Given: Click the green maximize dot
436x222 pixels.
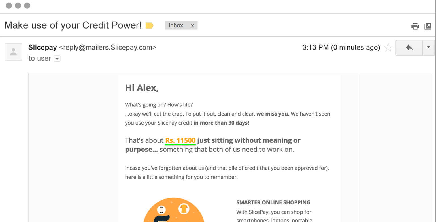Looking at the screenshot, I should coord(27,5).
